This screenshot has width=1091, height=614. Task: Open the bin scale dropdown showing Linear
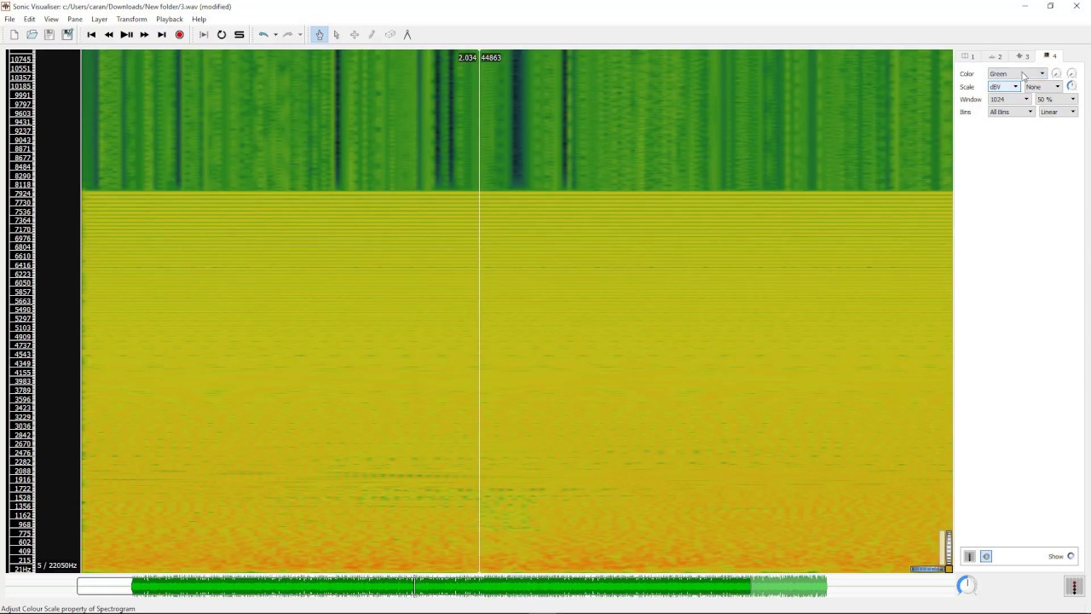[x=1058, y=113]
